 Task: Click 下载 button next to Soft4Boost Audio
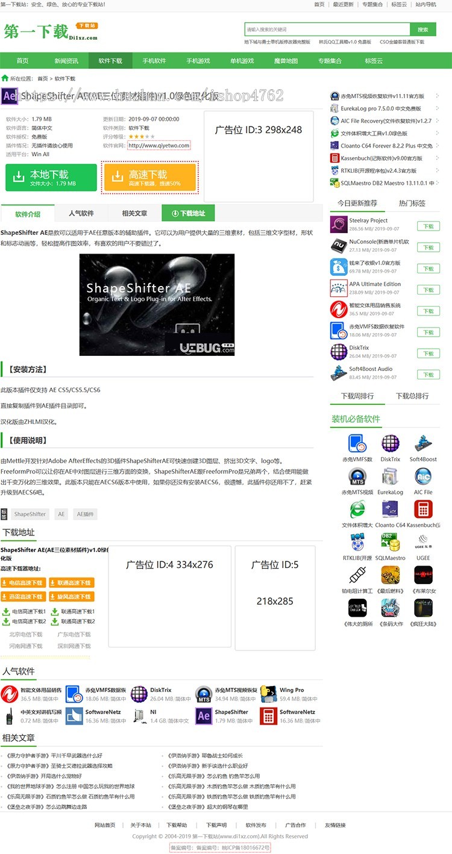pyautogui.click(x=428, y=375)
